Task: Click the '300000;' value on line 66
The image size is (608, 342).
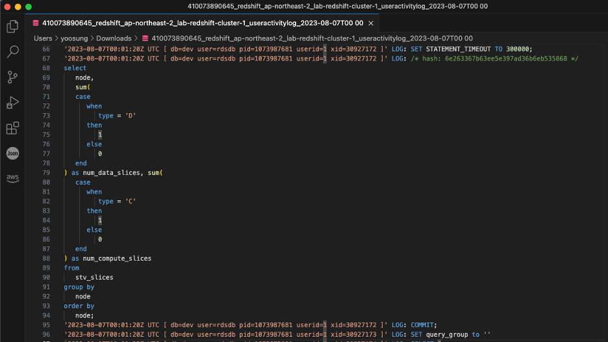Action: pyautogui.click(x=519, y=49)
